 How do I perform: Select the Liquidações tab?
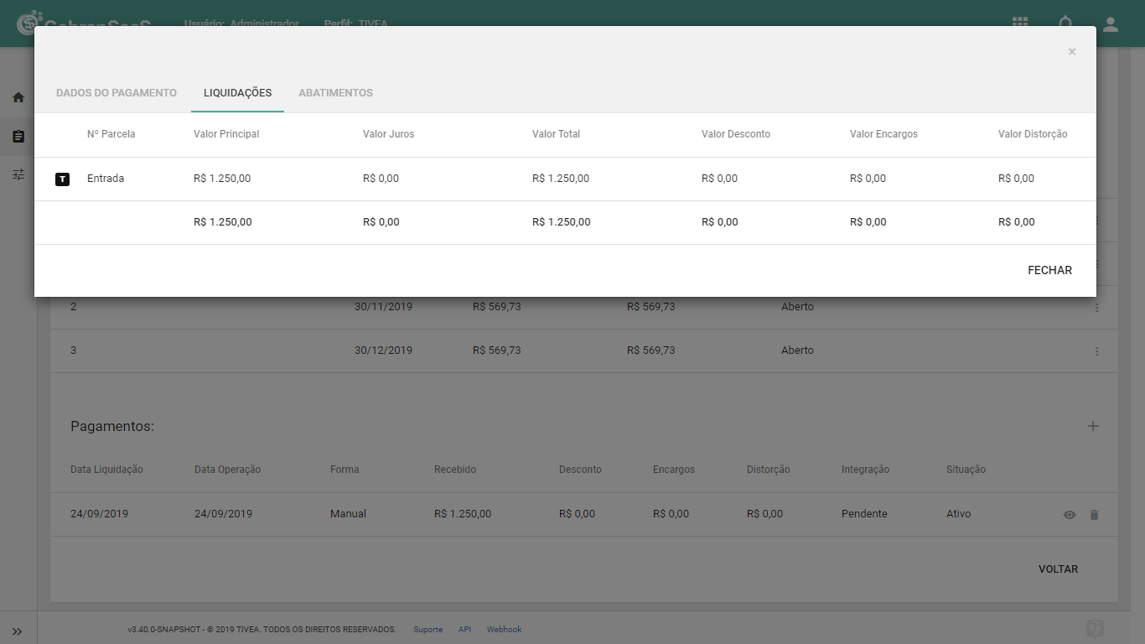point(238,93)
